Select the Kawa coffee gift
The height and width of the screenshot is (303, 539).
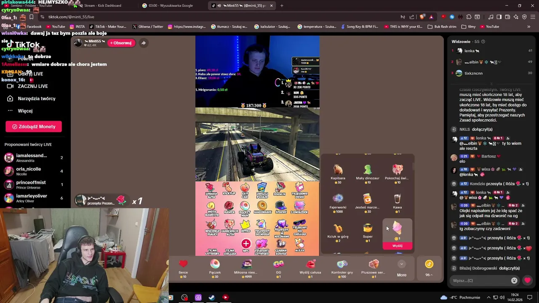pos(397,203)
